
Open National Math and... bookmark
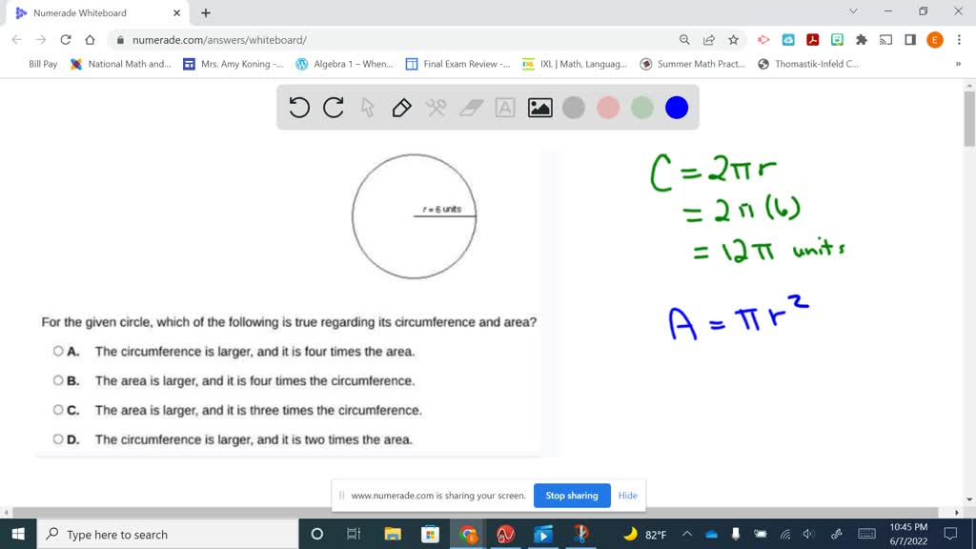(x=120, y=64)
